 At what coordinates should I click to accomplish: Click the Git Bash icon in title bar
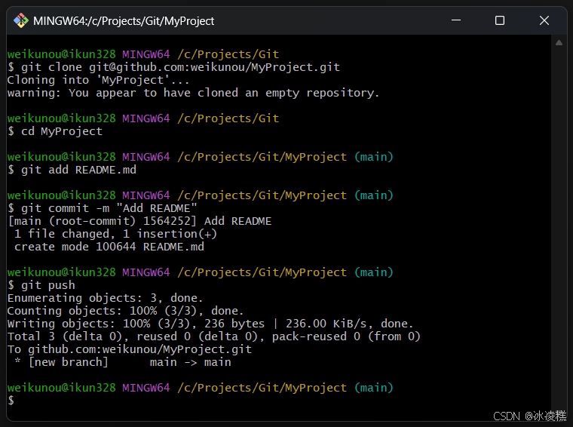pos(21,21)
